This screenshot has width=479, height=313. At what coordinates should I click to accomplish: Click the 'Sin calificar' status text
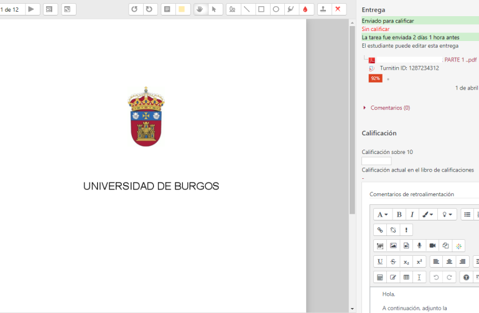(x=376, y=29)
